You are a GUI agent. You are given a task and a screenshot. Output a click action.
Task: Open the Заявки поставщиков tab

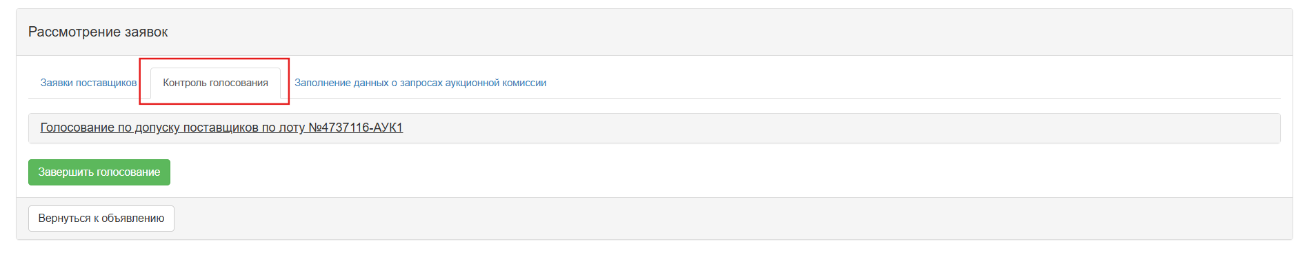88,83
